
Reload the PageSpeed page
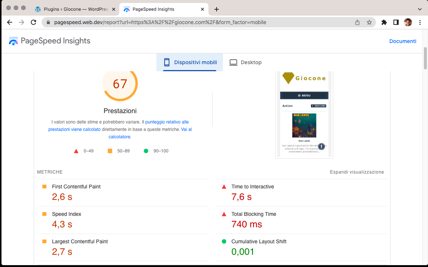click(33, 22)
